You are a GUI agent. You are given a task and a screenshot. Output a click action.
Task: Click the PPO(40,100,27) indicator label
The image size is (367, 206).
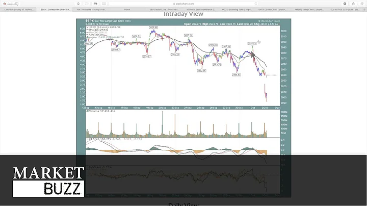click(98, 139)
